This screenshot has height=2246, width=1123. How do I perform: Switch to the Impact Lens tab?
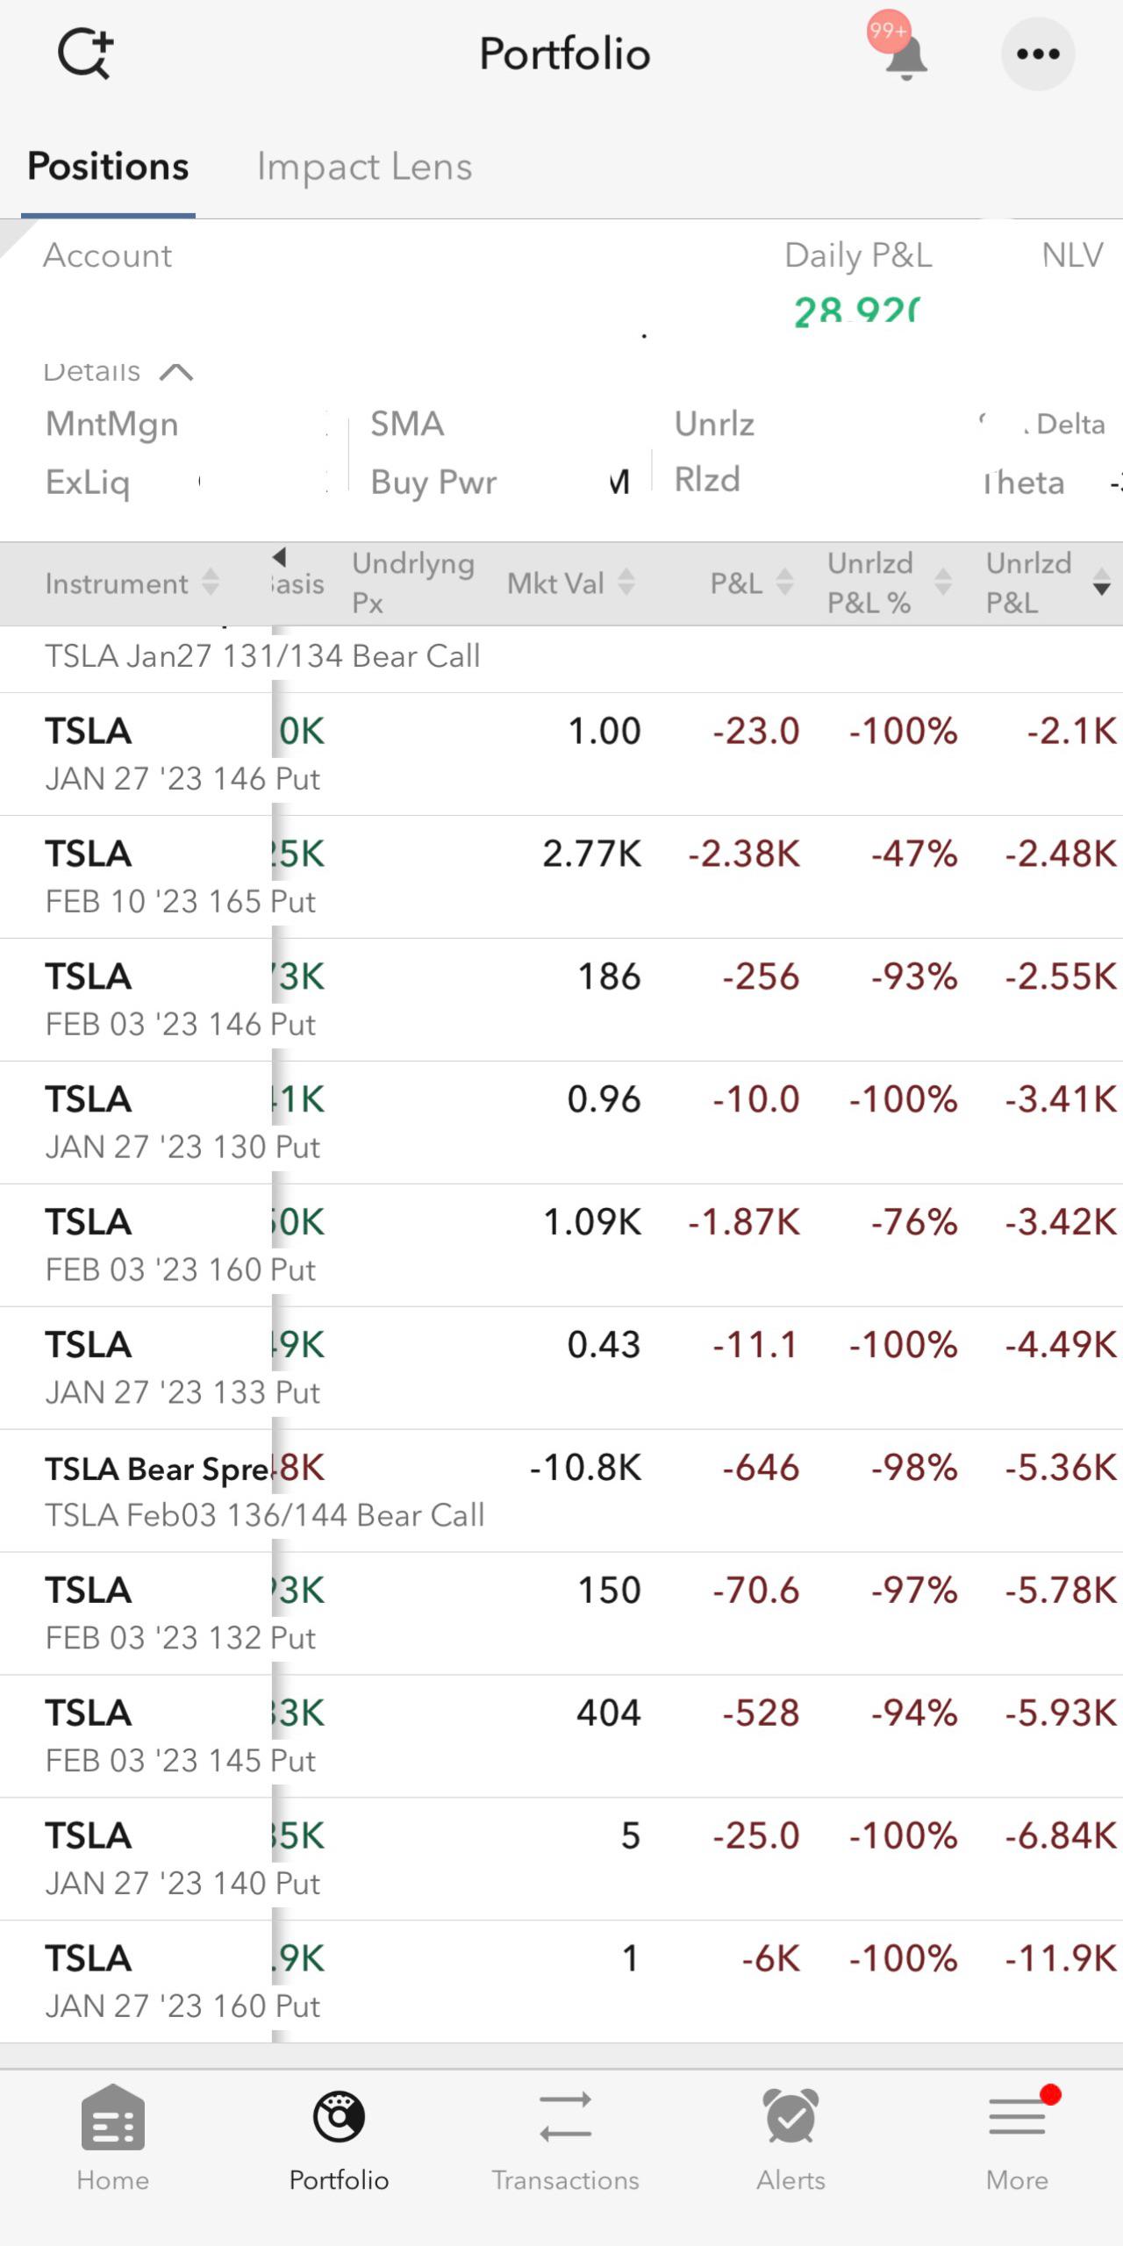click(x=364, y=167)
